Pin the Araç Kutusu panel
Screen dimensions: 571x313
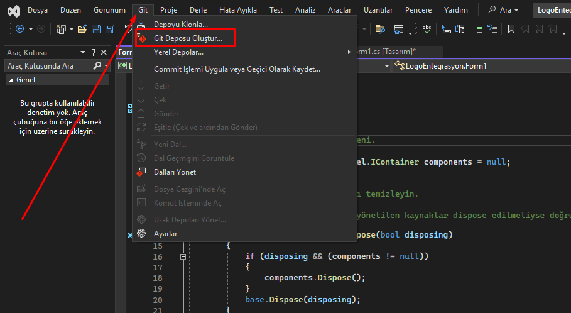click(x=93, y=52)
